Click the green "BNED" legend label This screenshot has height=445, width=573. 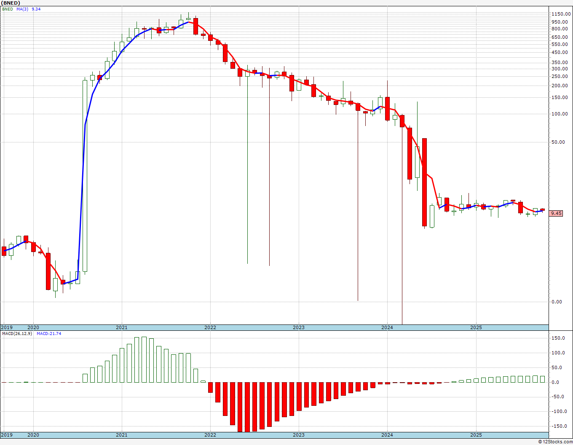tap(8, 9)
